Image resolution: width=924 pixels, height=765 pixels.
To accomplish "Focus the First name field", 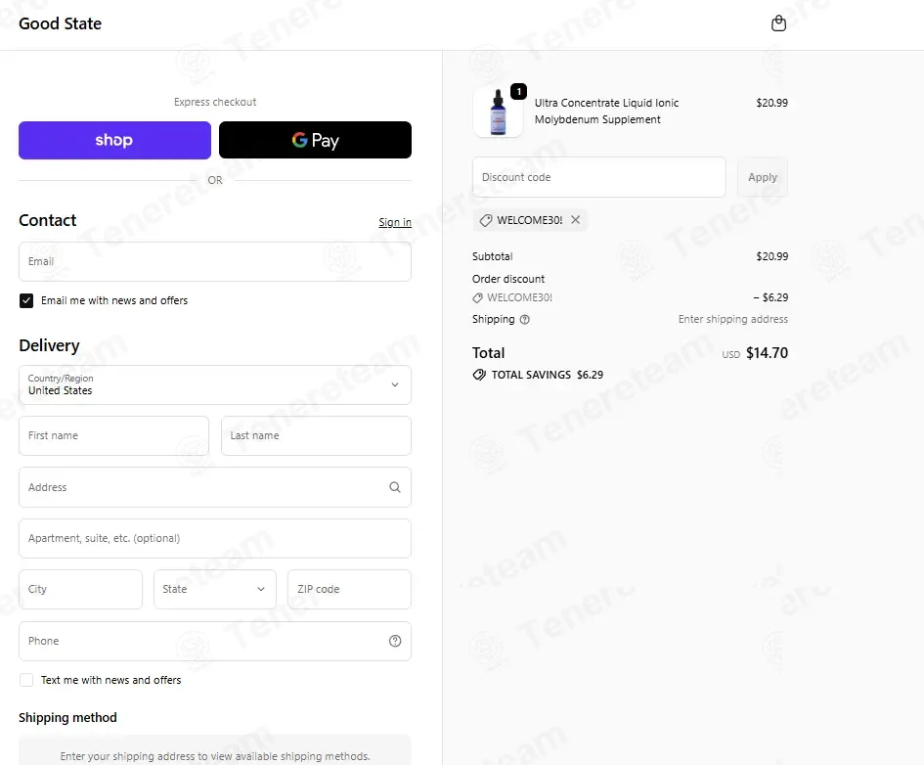I will (113, 436).
